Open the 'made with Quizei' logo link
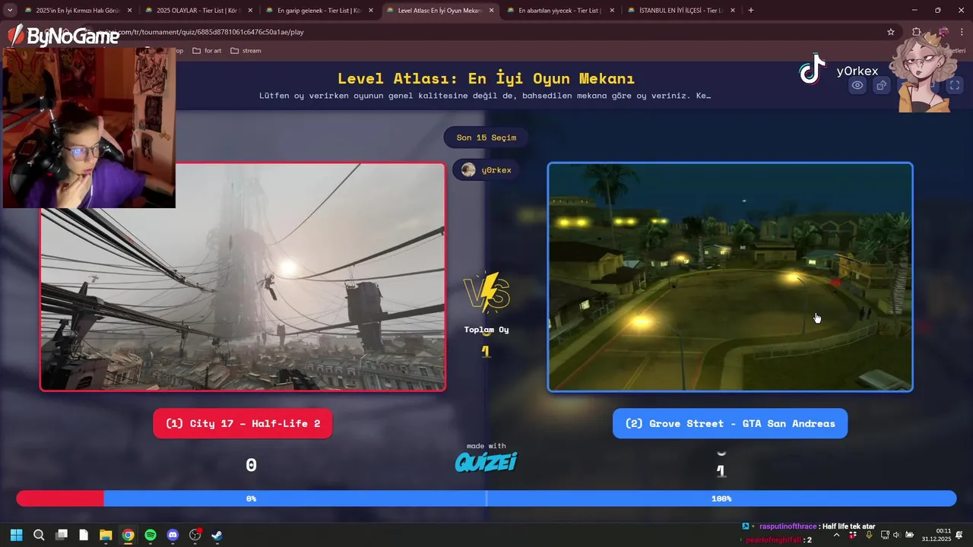 click(x=486, y=457)
